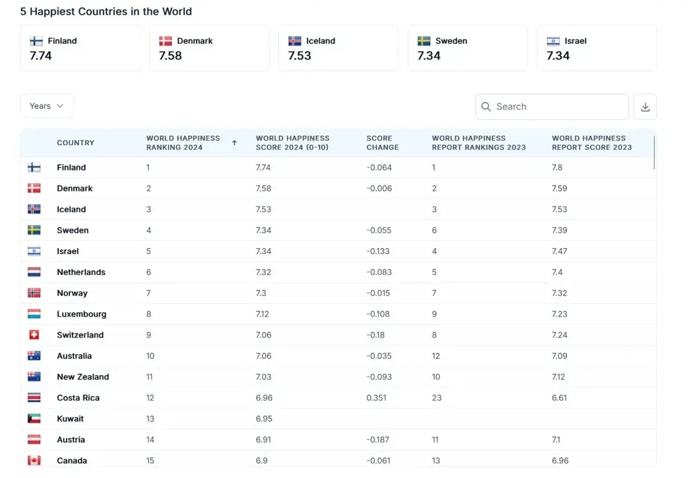The height and width of the screenshot is (478, 688).
Task: Click the Iceland summary card
Action: click(x=338, y=48)
